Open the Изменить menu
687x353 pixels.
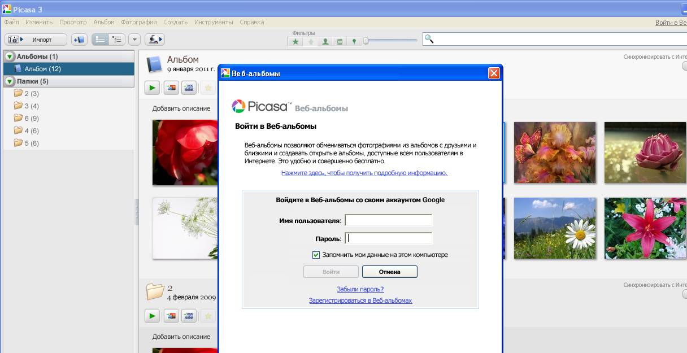click(x=39, y=22)
